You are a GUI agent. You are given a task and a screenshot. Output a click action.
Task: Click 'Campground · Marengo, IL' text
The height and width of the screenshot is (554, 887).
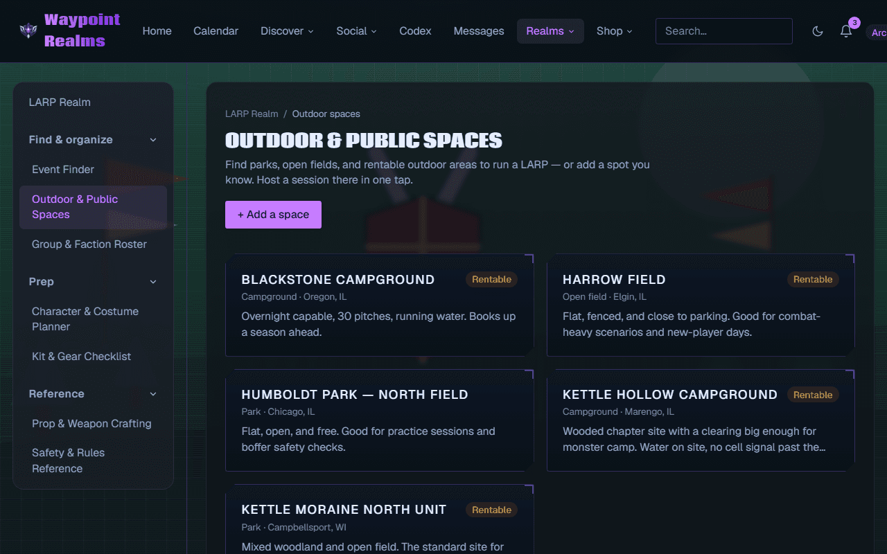click(618, 412)
